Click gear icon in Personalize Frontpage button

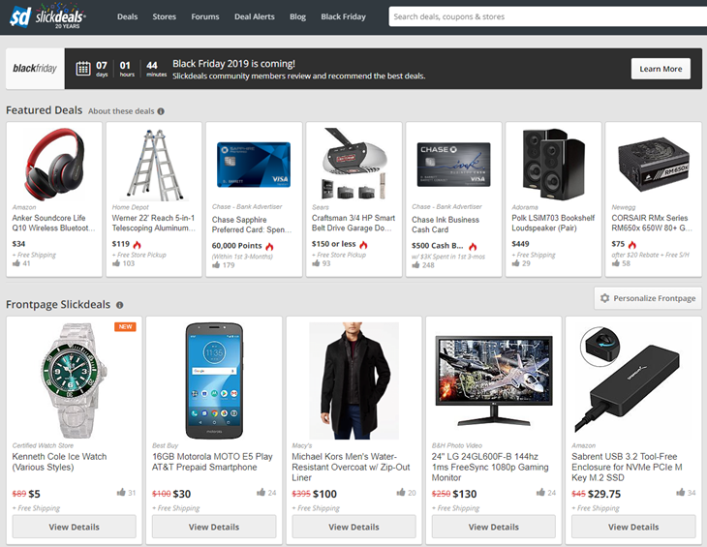tap(605, 298)
